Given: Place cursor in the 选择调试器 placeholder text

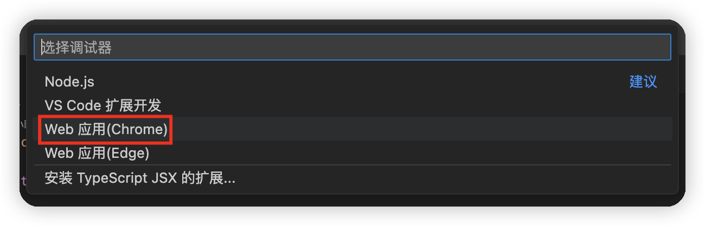Looking at the screenshot, I should [x=78, y=48].
